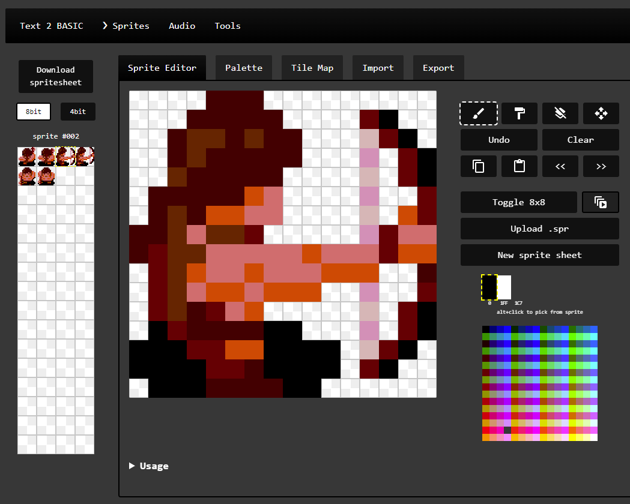The image size is (630, 504).
Task: Open the animation preview play icon
Action: 601,202
